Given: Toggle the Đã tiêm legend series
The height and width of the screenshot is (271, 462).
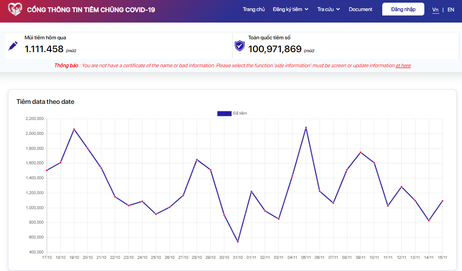Looking at the screenshot, I should coord(232,113).
